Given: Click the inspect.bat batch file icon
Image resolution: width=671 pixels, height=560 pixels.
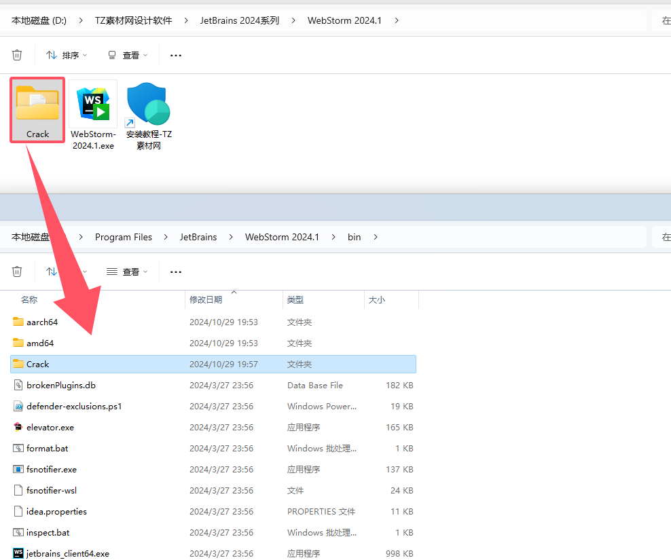Looking at the screenshot, I should point(18,532).
